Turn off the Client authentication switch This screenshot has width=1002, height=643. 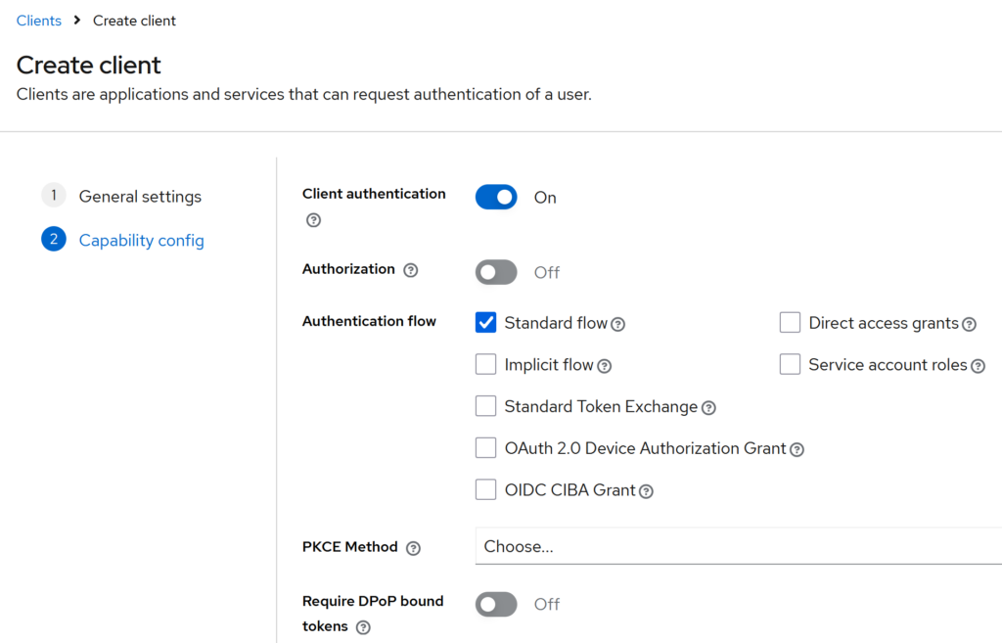pos(496,198)
